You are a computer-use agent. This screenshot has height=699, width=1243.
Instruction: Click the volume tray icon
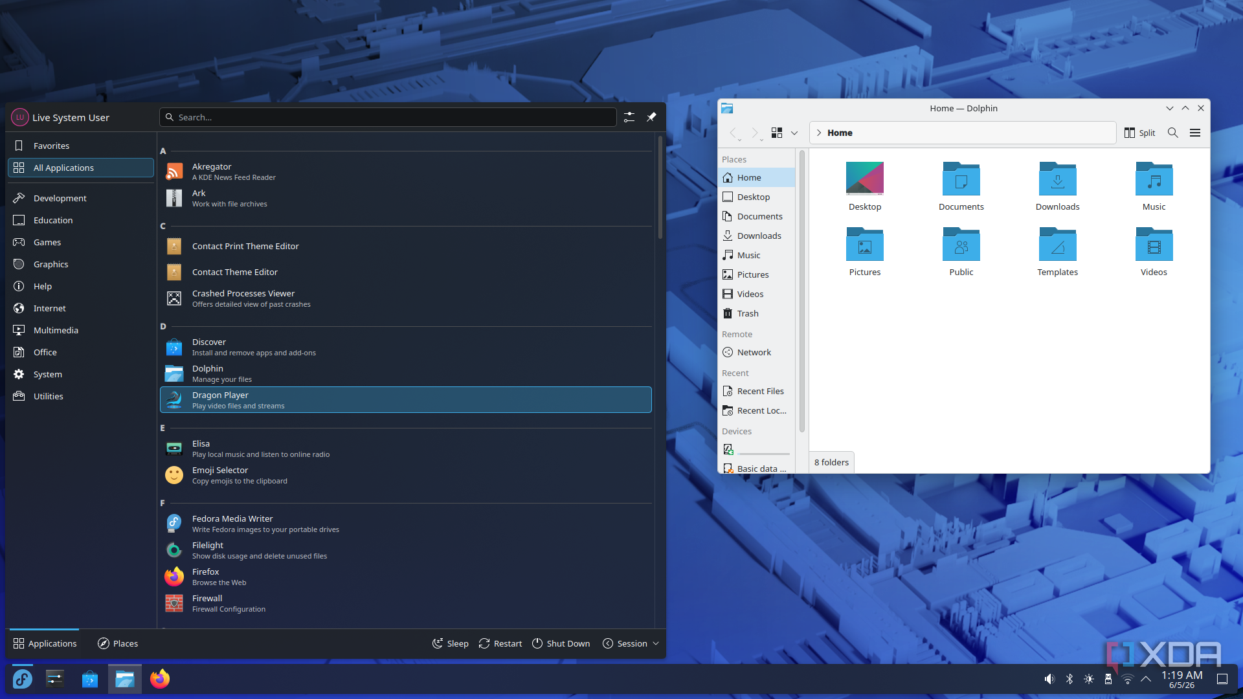(x=1049, y=679)
